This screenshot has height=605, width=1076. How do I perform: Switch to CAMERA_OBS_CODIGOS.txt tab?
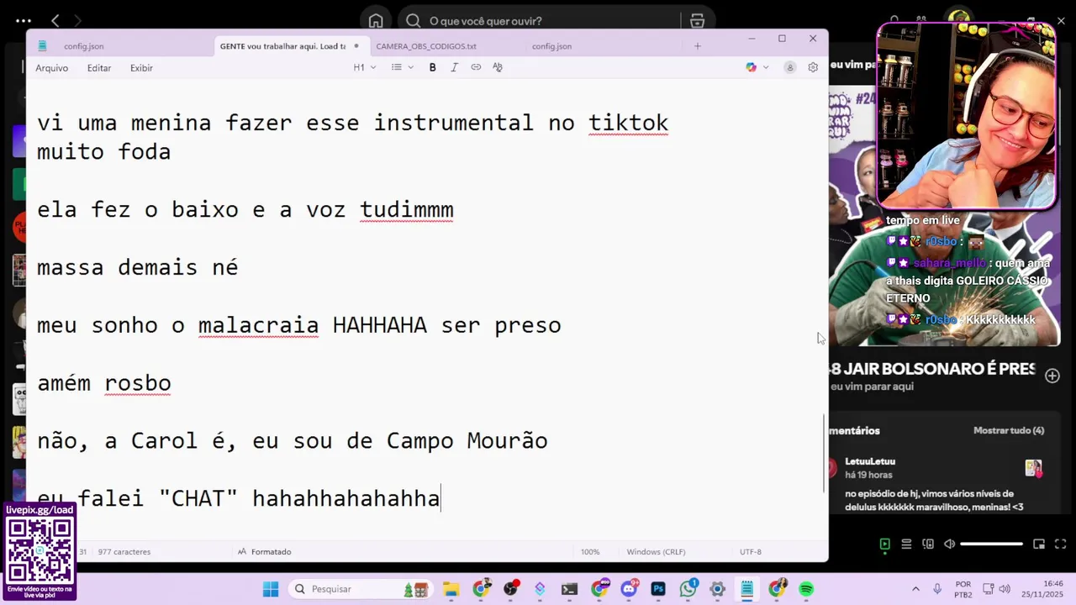tap(426, 46)
